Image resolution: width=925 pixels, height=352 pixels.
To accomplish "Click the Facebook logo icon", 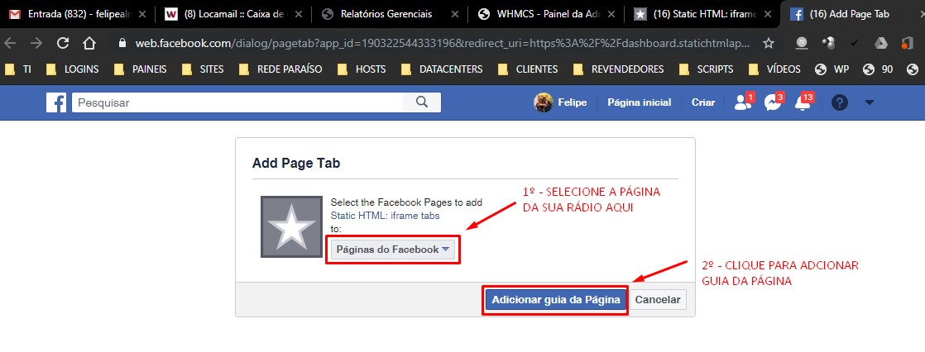I will [56, 102].
